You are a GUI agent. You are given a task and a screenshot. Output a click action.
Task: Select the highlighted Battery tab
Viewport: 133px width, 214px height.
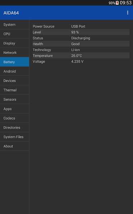(14, 62)
